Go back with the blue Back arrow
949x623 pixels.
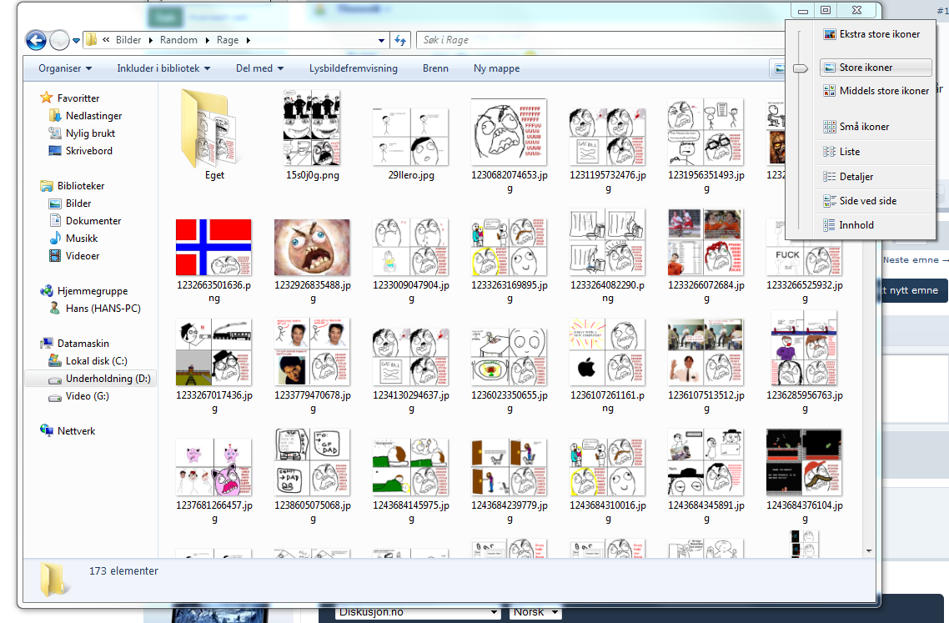37,41
